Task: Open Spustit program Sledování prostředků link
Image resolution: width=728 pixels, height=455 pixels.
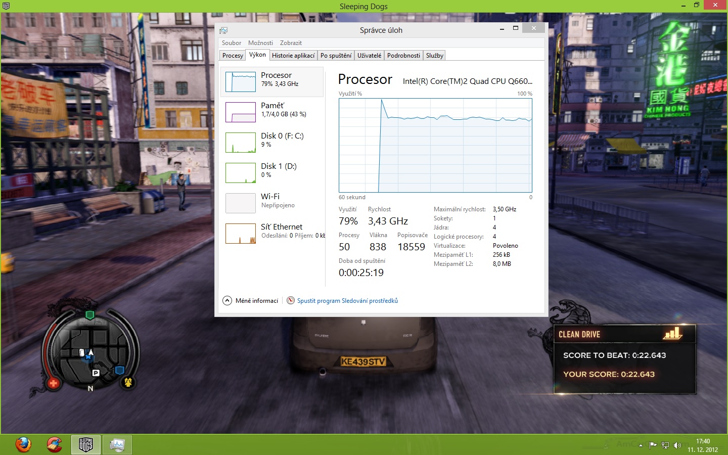Action: point(347,301)
